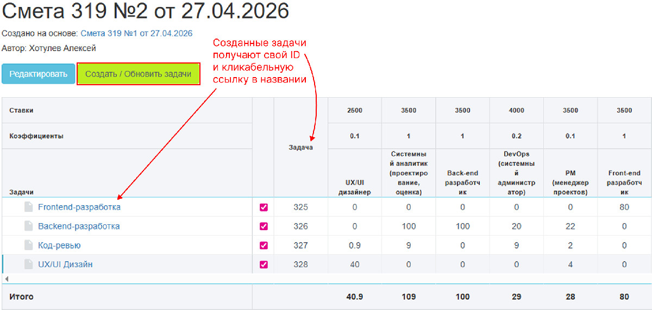Click the DevOps column header
This screenshot has width=652, height=310.
[516, 173]
